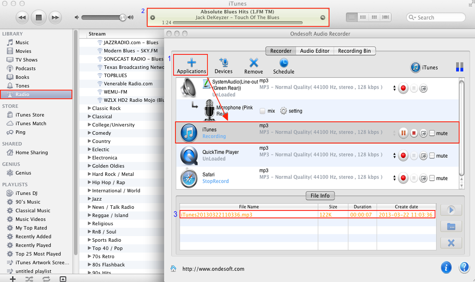Expand the Classic Rock radio category
Image resolution: width=475 pixels, height=282 pixels.
click(90, 108)
